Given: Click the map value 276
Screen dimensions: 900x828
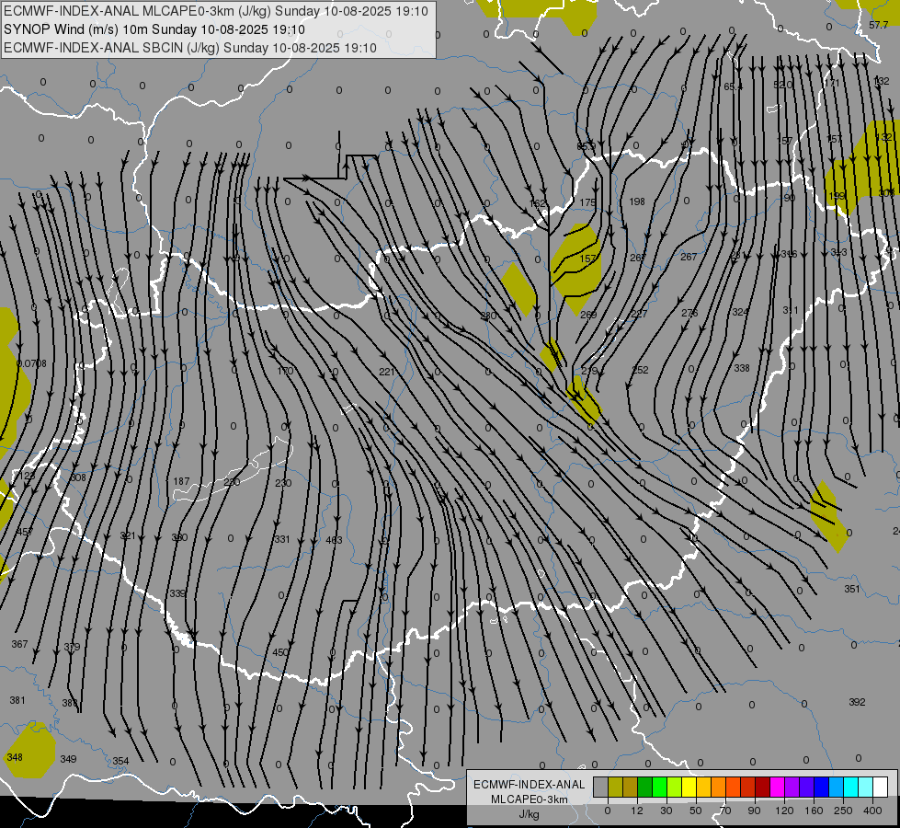Looking at the screenshot, I should 689,313.
